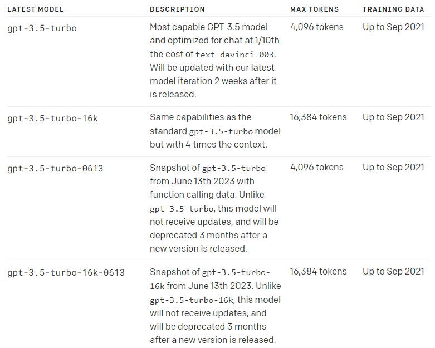Click 4,096 tokens in the first row

[x=317, y=27]
